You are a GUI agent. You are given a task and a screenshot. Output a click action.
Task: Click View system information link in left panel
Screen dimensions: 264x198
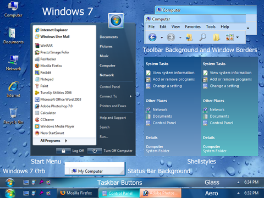coord(173,73)
